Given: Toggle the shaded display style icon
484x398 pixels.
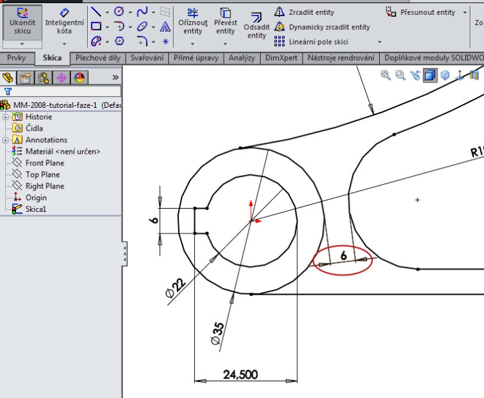Looking at the screenshot, I should [430, 75].
